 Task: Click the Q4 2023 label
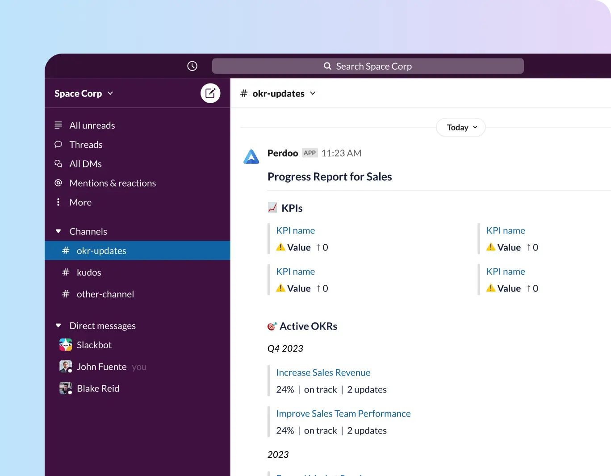[x=285, y=348]
